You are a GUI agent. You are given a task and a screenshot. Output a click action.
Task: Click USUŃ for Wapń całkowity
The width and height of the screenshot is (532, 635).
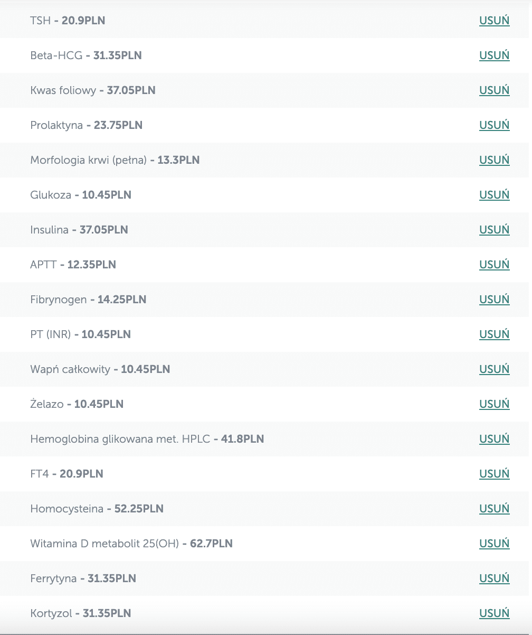click(x=494, y=369)
